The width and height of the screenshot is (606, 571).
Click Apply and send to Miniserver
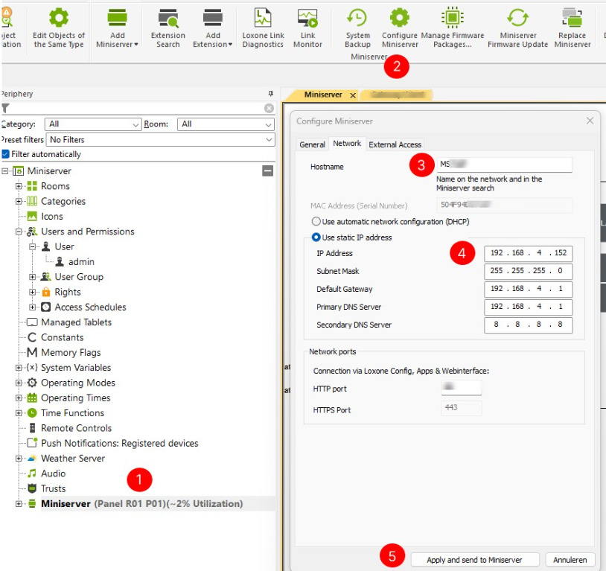(474, 560)
